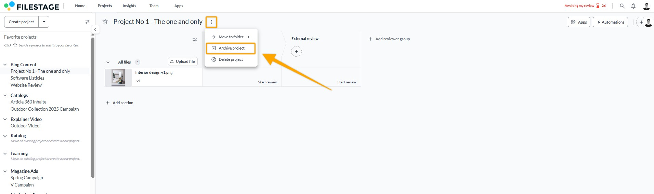Click the Upload file button
The height and width of the screenshot is (194, 654).
coord(183,61)
